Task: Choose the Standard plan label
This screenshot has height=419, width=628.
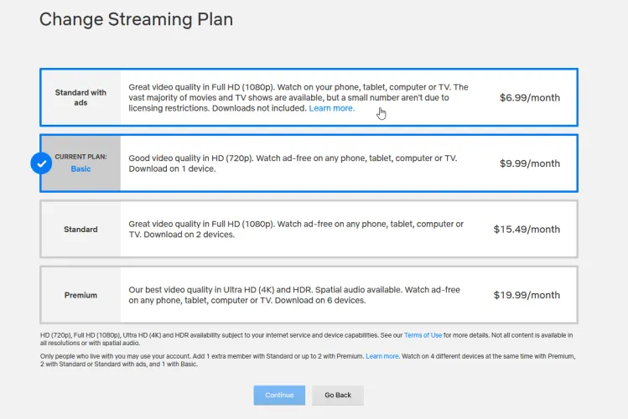Action: coord(80,229)
